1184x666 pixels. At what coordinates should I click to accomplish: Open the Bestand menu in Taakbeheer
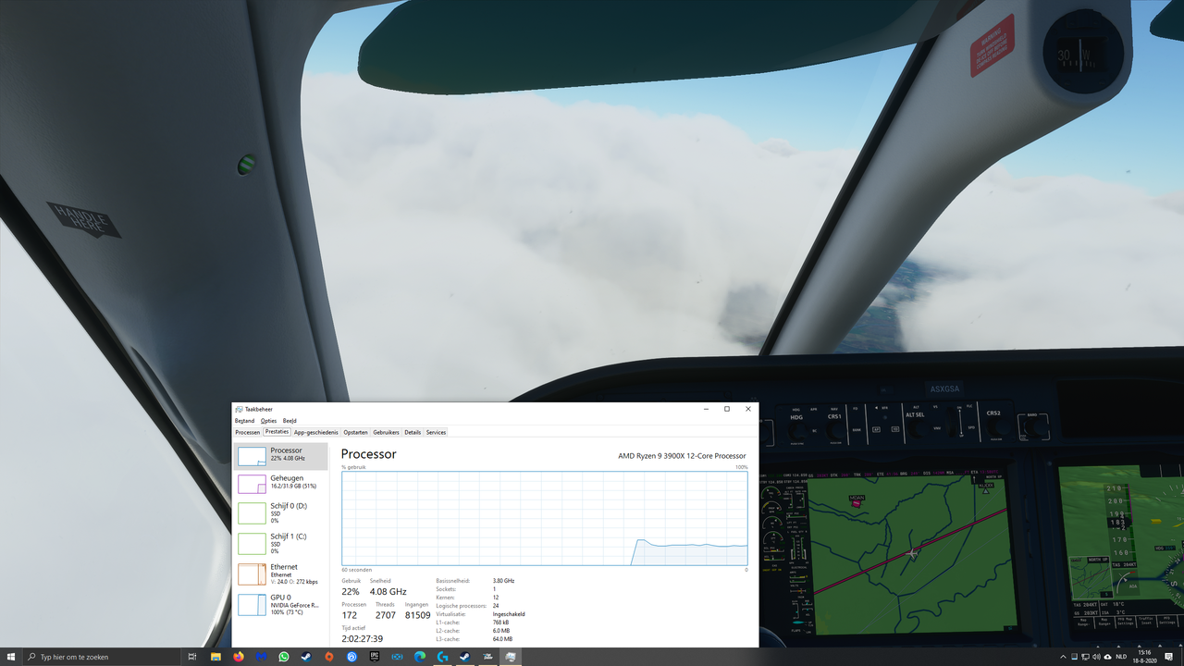pyautogui.click(x=244, y=421)
